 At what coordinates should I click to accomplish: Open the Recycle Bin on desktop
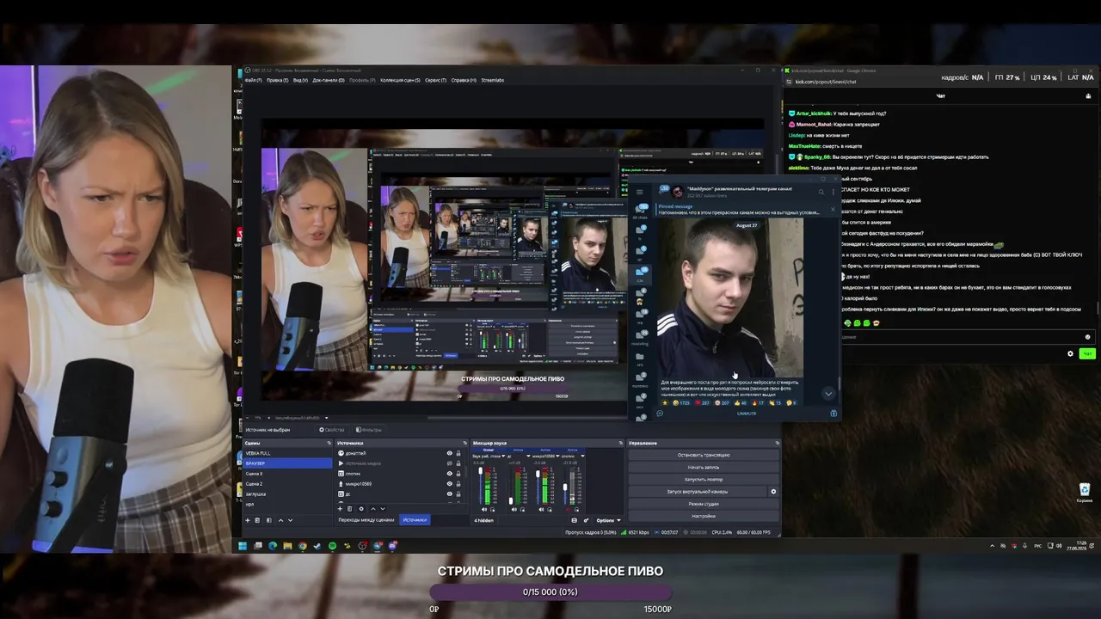1086,493
